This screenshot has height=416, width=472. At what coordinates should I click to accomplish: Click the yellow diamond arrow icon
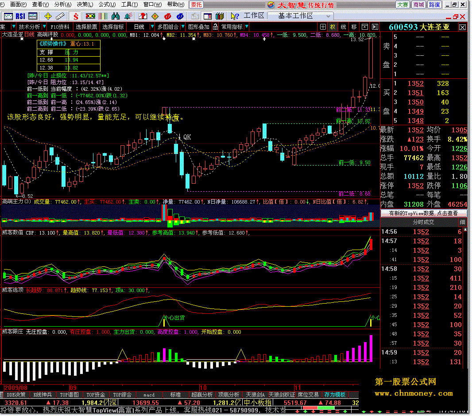tap(155, 16)
